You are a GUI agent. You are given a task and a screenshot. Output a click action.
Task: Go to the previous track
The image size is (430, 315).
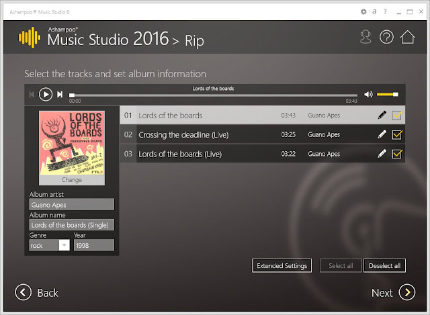coord(32,95)
